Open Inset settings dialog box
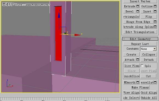This screenshot has width=159, height=101. pos(155,11)
